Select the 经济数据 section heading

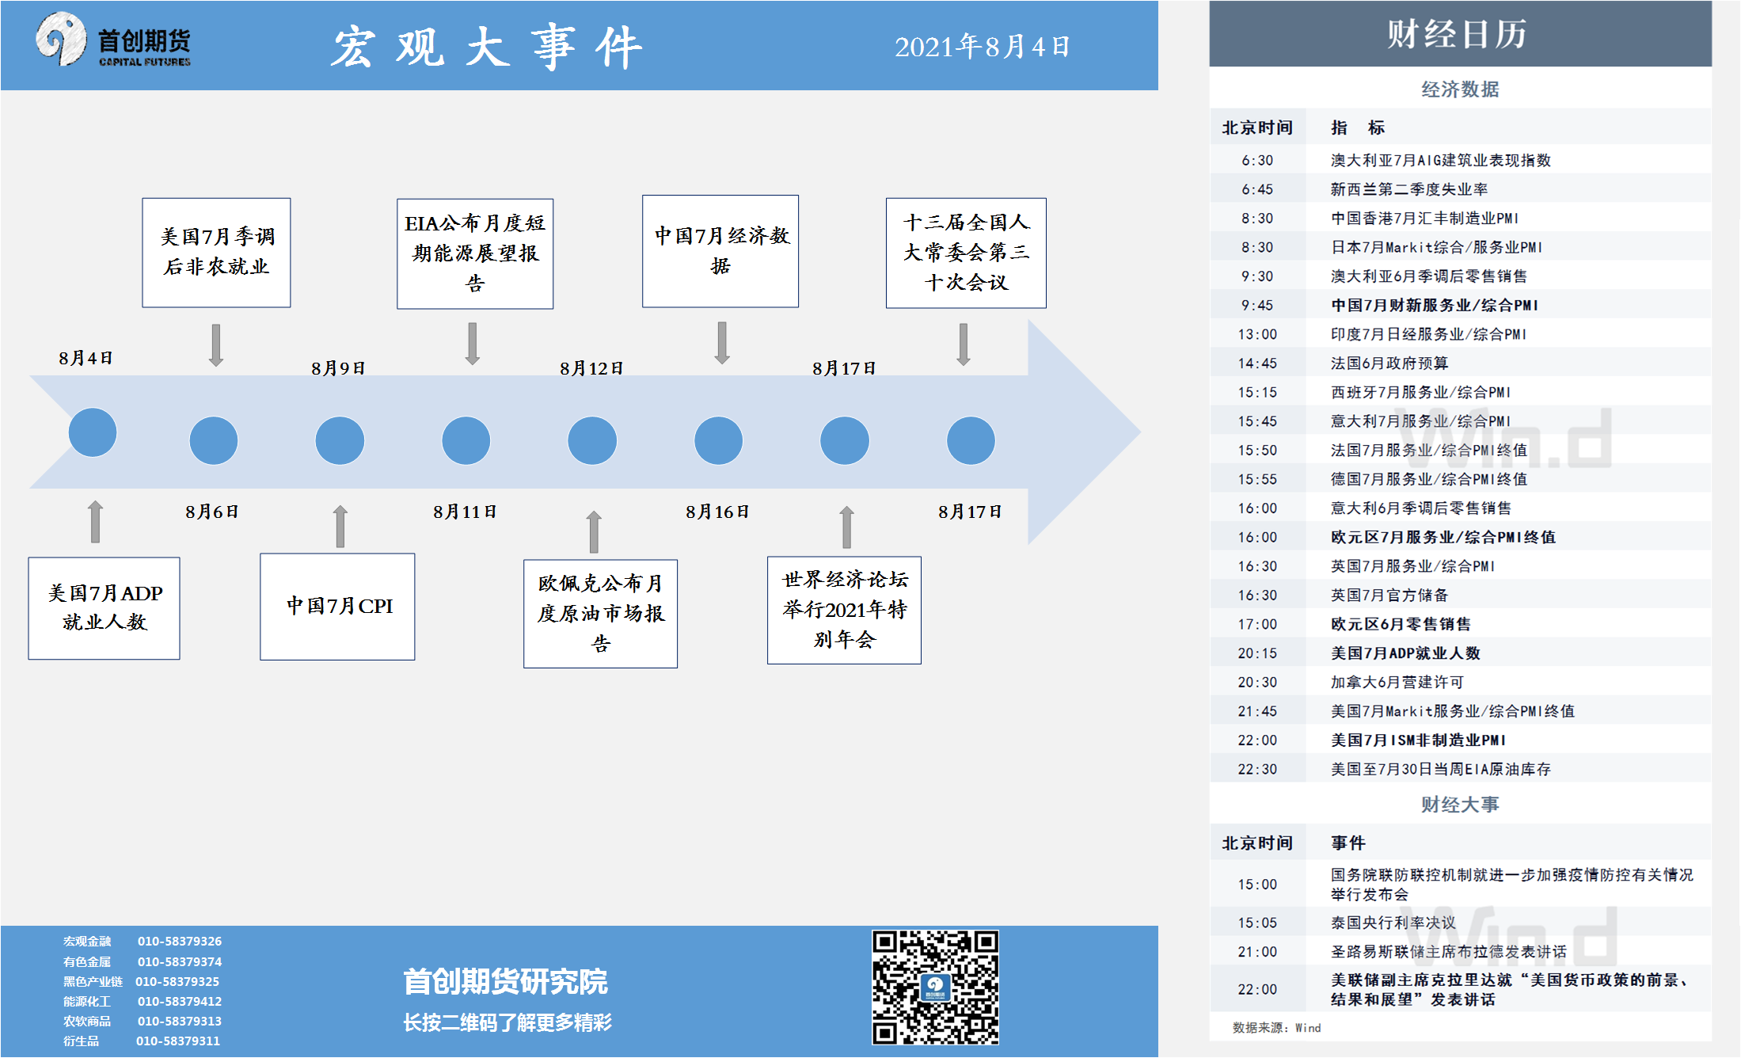(1459, 89)
